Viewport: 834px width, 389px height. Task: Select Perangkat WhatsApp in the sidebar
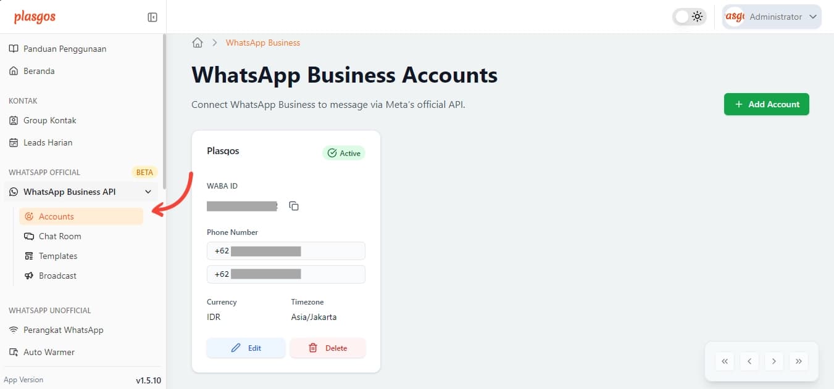[62, 330]
